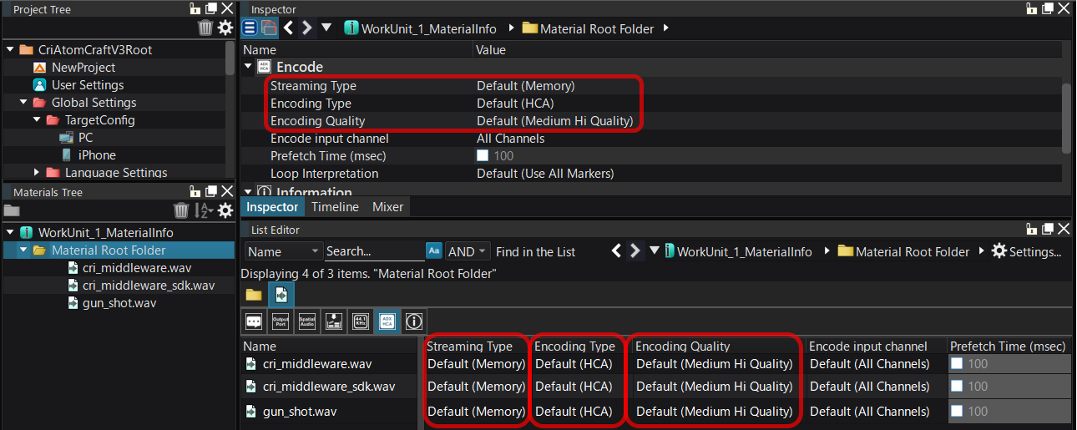Click the Inspector graph view icon
Screen dimensions: 1077x430
(268, 28)
